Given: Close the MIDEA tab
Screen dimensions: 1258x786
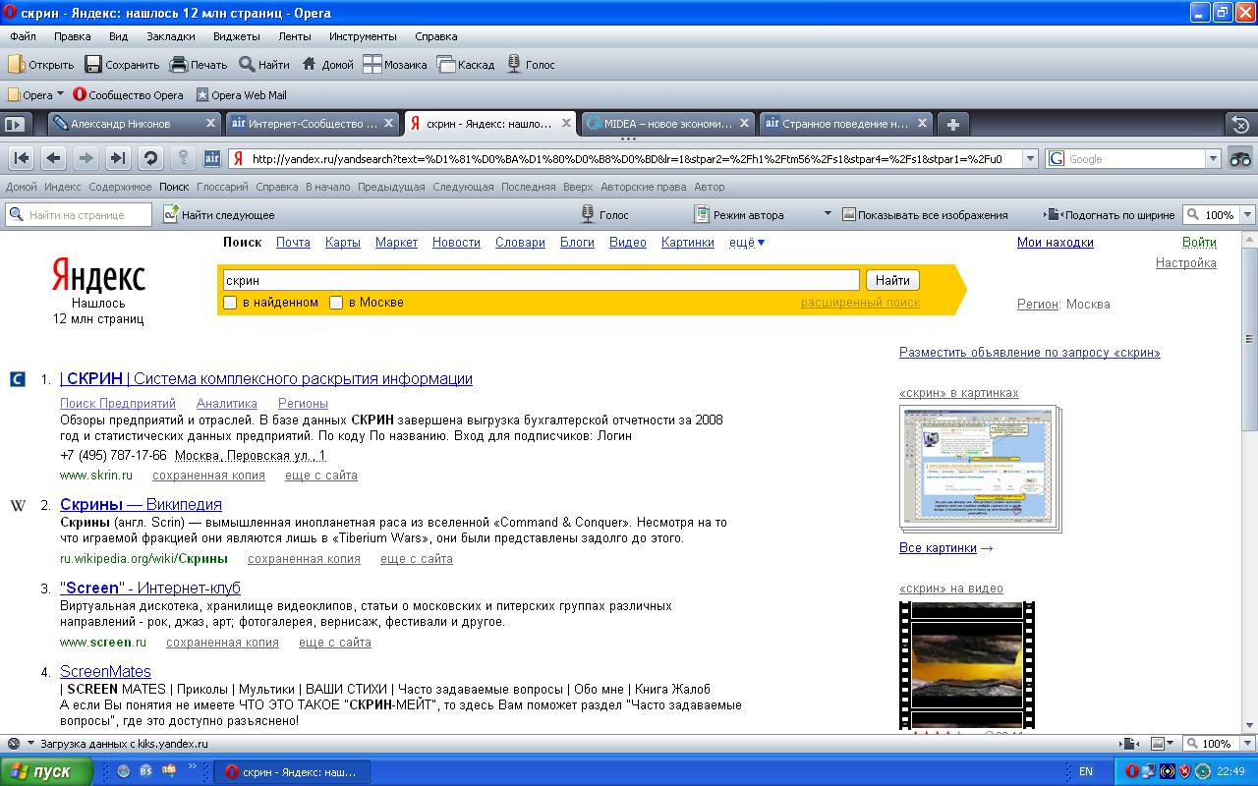Looking at the screenshot, I should click(x=744, y=124).
